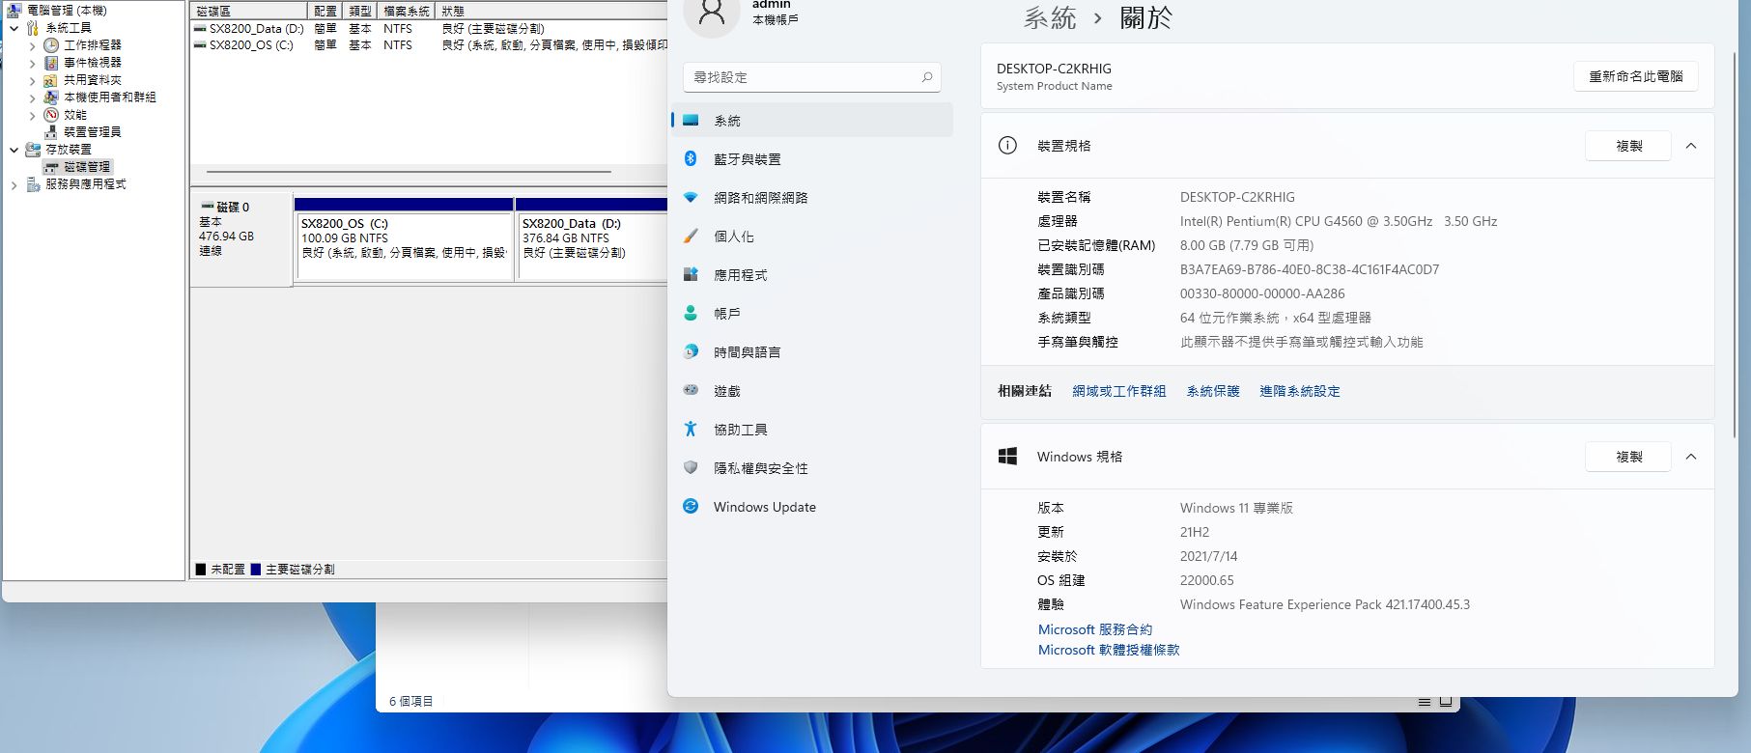The height and width of the screenshot is (753, 1751).
Task: Click the 本機使用者和群組 icon in tree
Action: click(51, 98)
